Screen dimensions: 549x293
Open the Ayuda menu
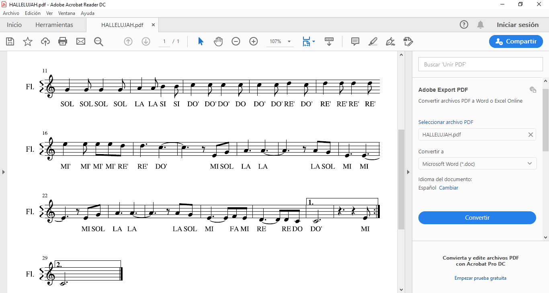88,13
